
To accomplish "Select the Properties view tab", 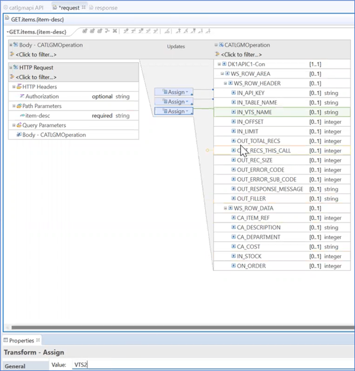I will coord(22,340).
